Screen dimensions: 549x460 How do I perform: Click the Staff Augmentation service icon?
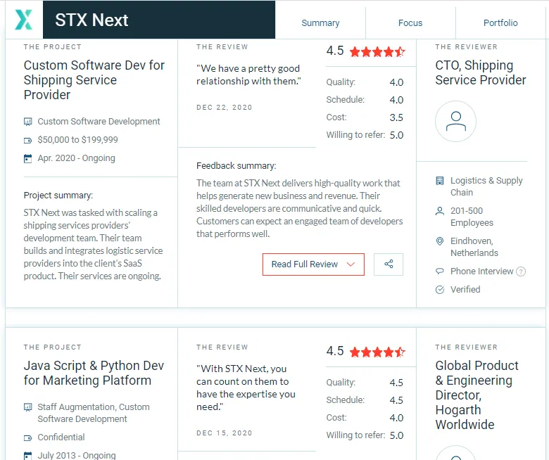pos(27,407)
